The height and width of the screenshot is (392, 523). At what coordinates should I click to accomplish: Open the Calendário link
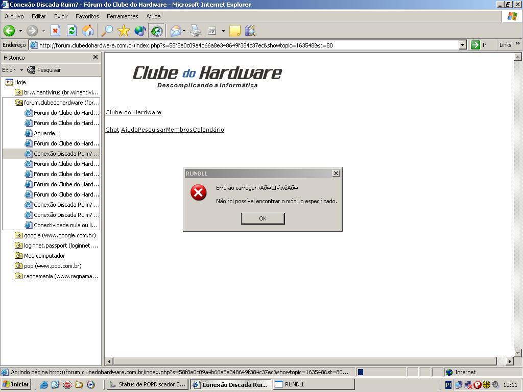208,130
